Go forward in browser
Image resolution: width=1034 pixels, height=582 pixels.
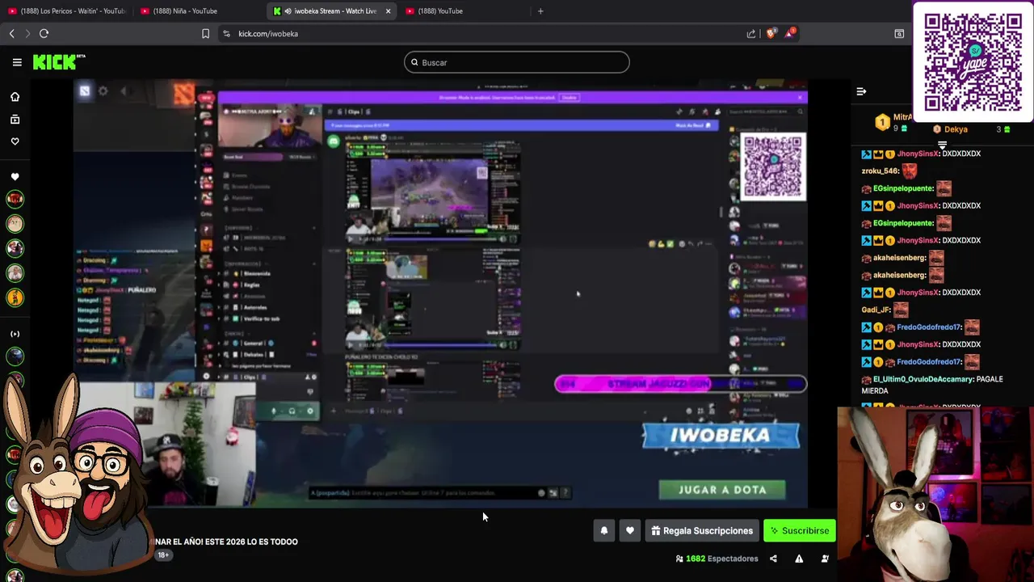27,33
